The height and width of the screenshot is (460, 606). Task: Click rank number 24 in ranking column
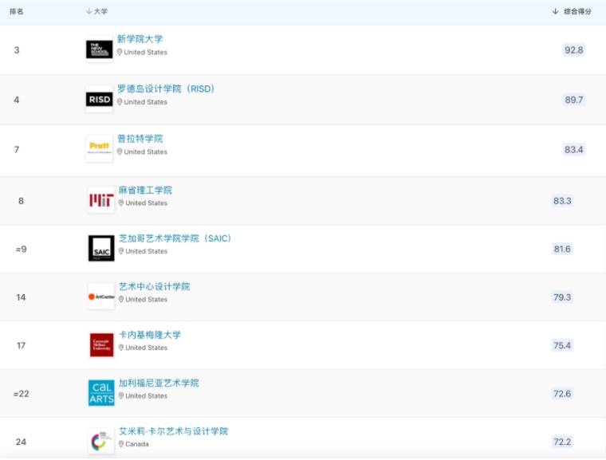tap(21, 442)
